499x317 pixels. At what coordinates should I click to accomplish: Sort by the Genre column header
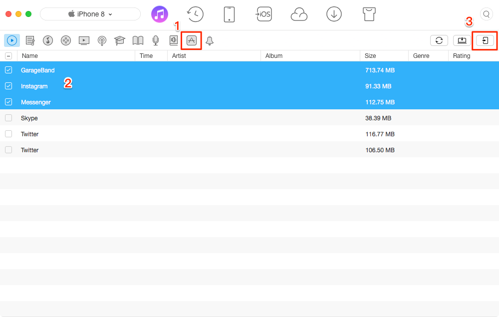coord(428,56)
